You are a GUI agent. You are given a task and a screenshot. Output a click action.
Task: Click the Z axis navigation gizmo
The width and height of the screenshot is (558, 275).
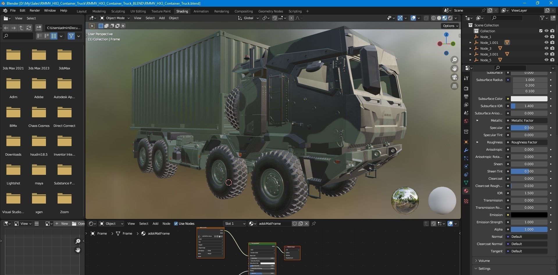coord(446,35)
